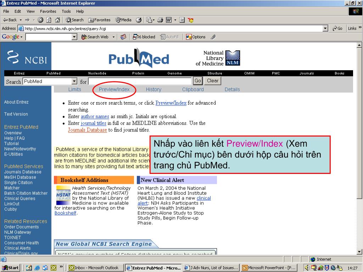Click in the PubMed search query field
363x272 pixels.
pyautogui.click(x=140, y=81)
